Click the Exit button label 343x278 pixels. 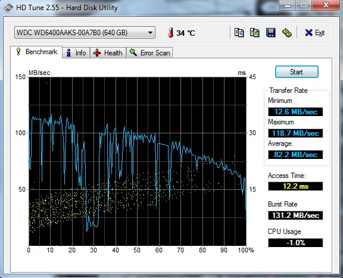tap(320, 33)
